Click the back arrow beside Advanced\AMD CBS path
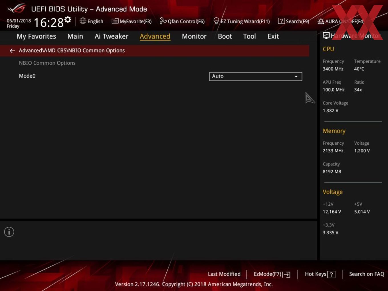This screenshot has height=291, width=388. (x=12, y=51)
